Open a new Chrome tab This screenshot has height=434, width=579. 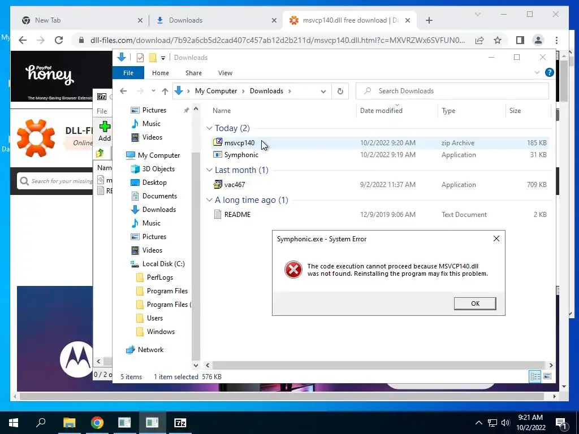[x=429, y=20]
